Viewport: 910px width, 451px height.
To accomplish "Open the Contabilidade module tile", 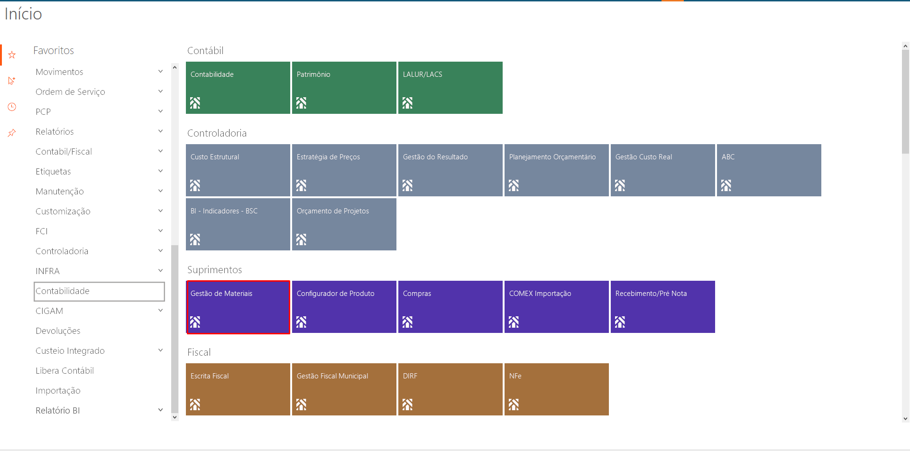I will [x=238, y=88].
